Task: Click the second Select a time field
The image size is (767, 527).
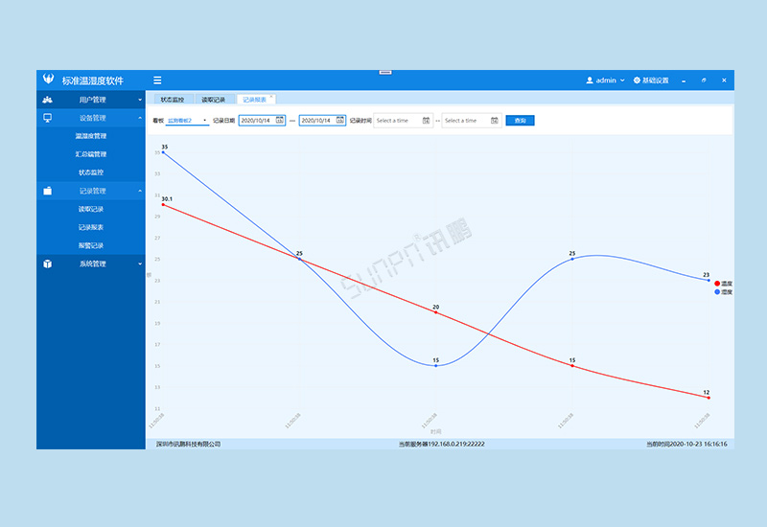Action: tap(472, 121)
